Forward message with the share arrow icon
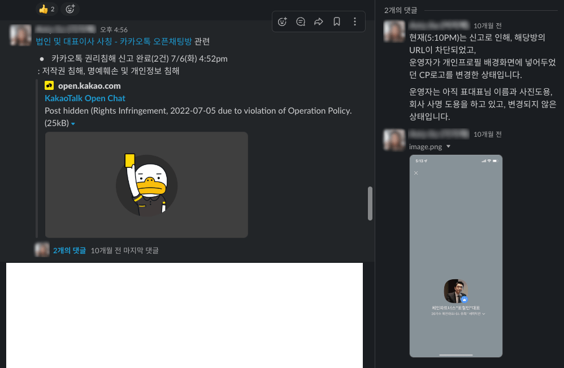The height and width of the screenshot is (368, 564). tap(319, 21)
